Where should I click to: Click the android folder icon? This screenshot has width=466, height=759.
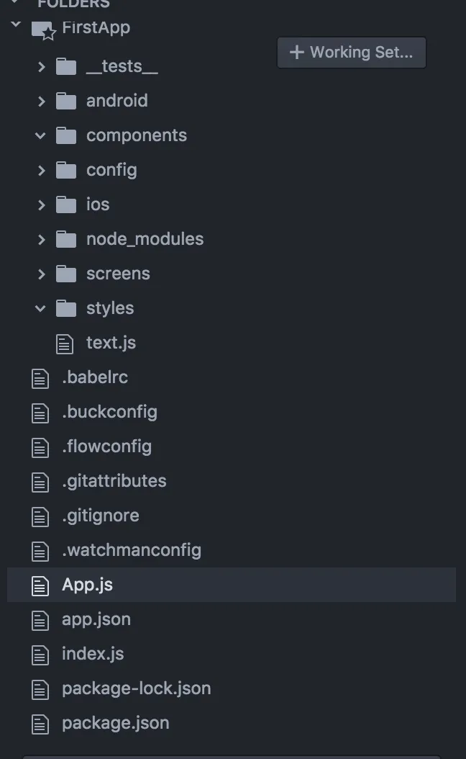point(66,101)
